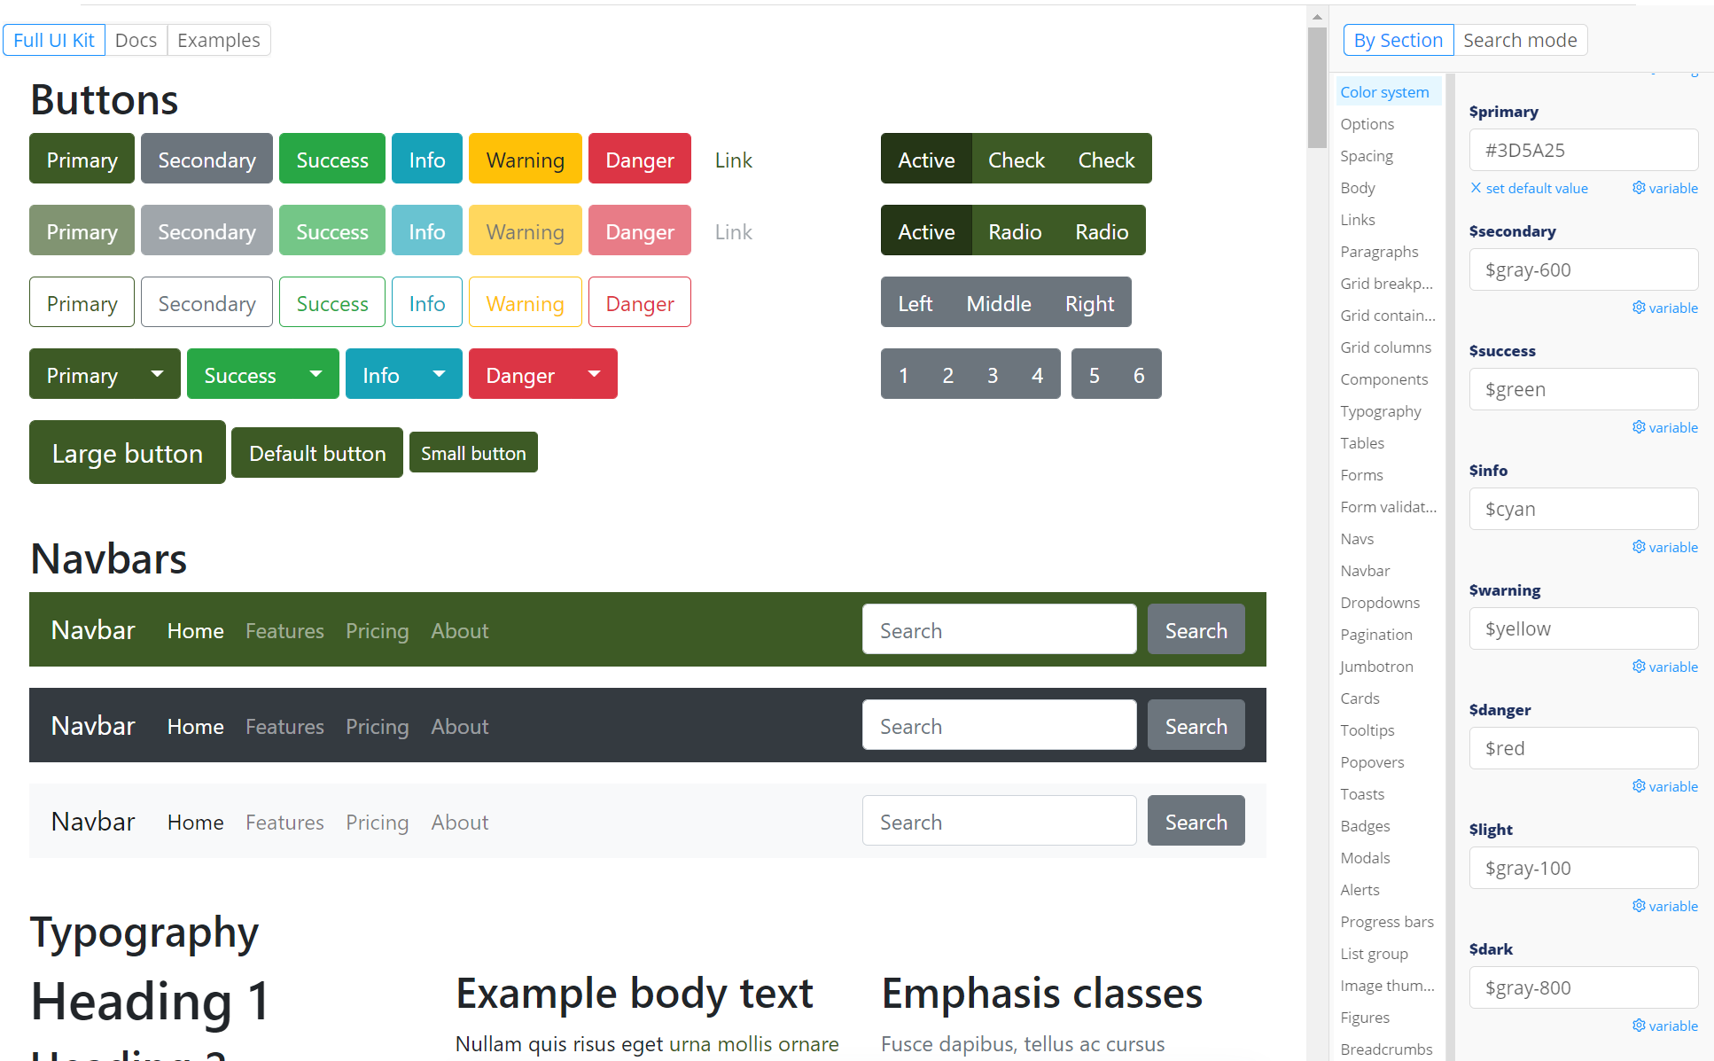
Task: Toggle the second Check button
Action: 1106,159
